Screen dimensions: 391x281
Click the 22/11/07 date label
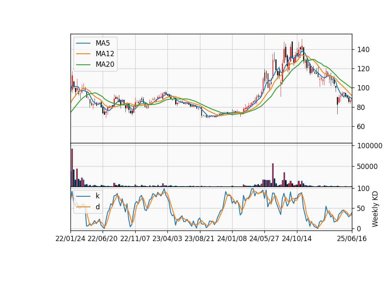135,239
